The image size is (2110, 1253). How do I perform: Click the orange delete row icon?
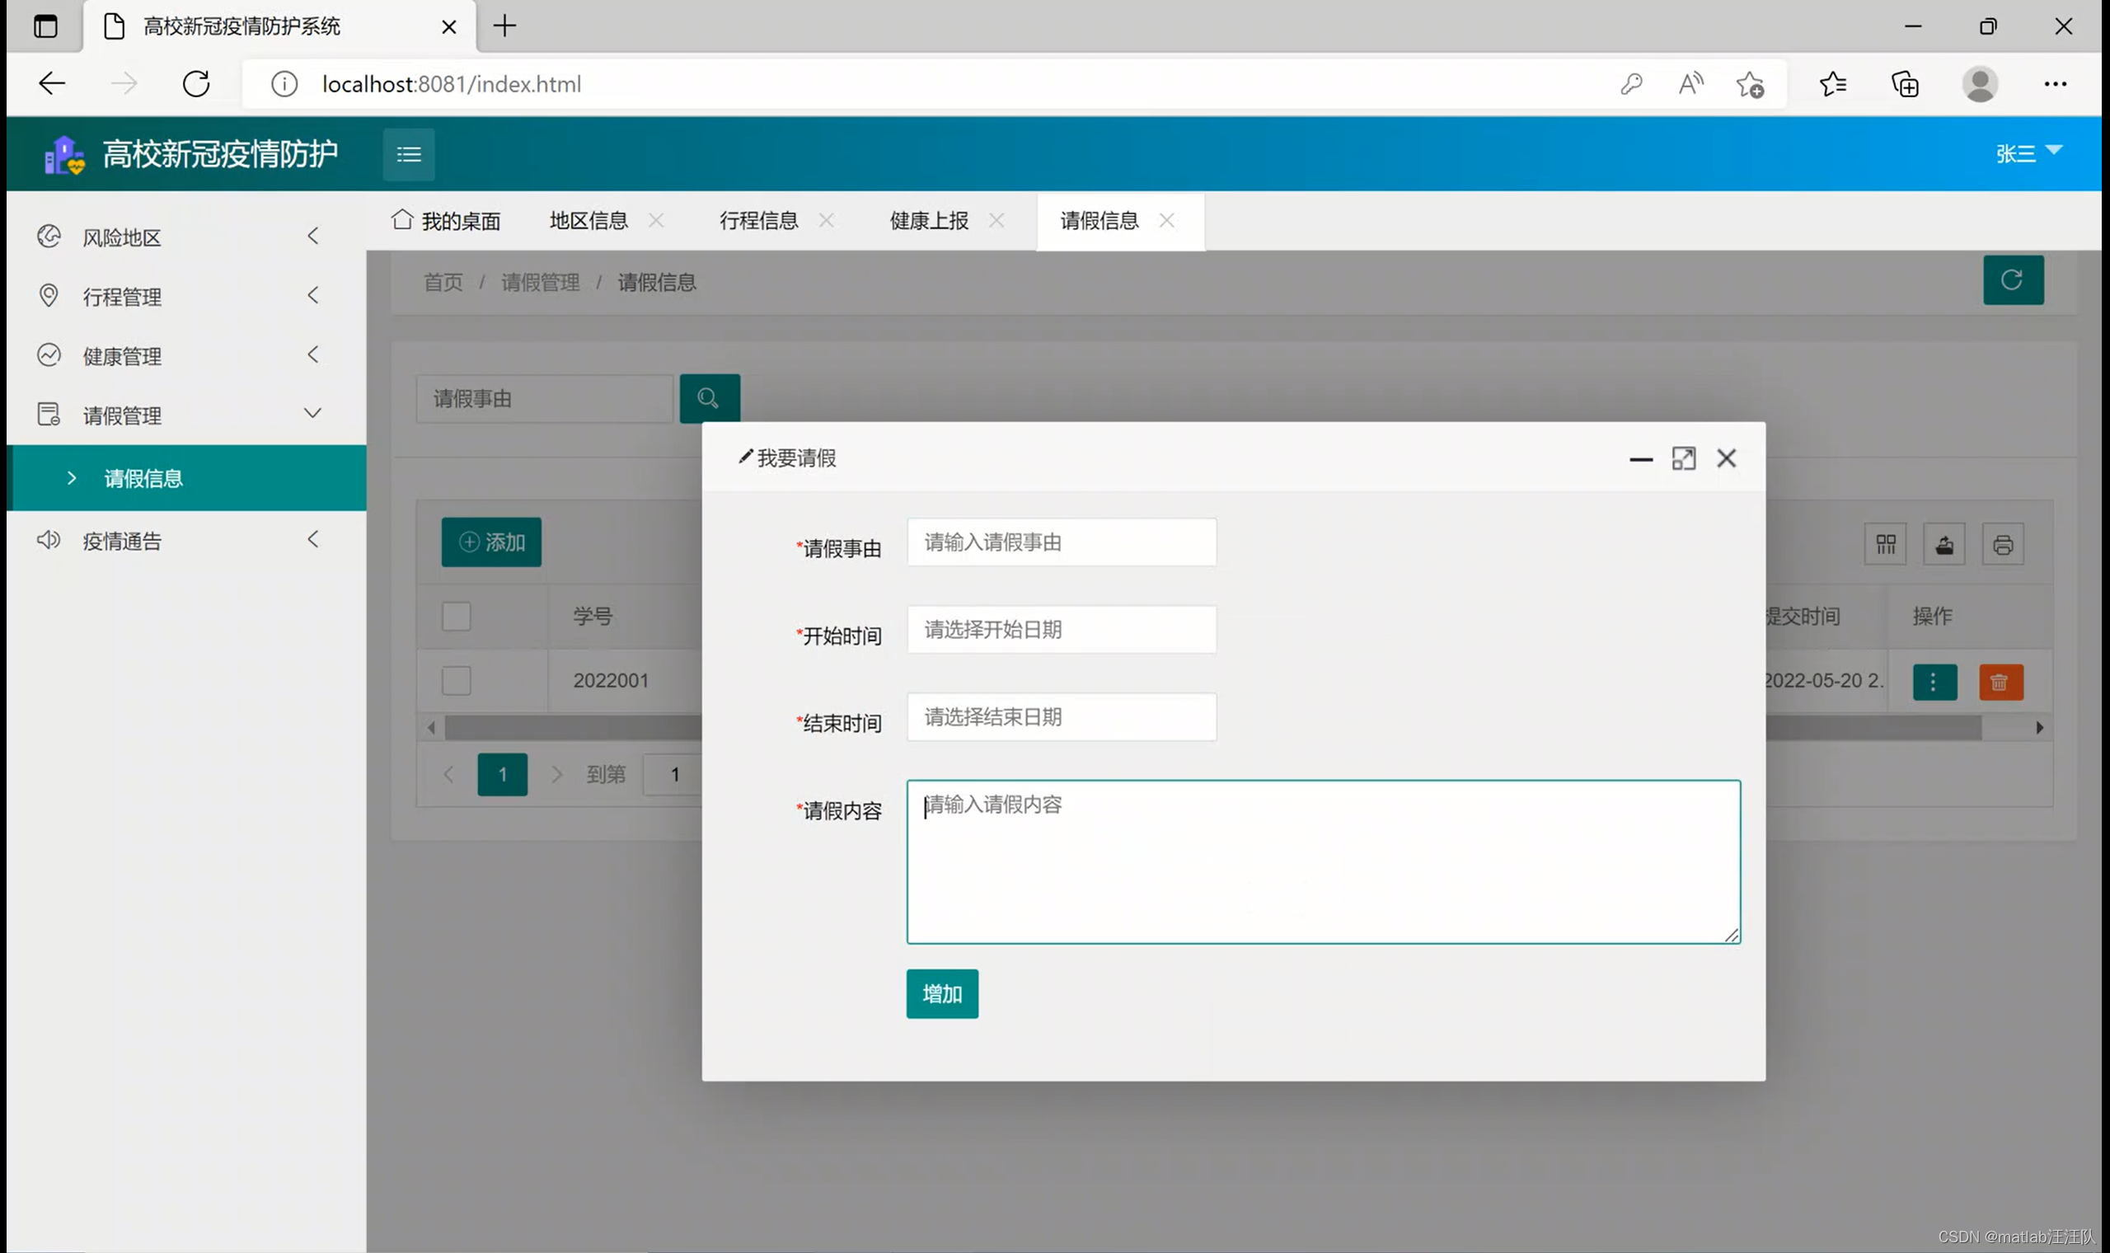tap(2000, 682)
